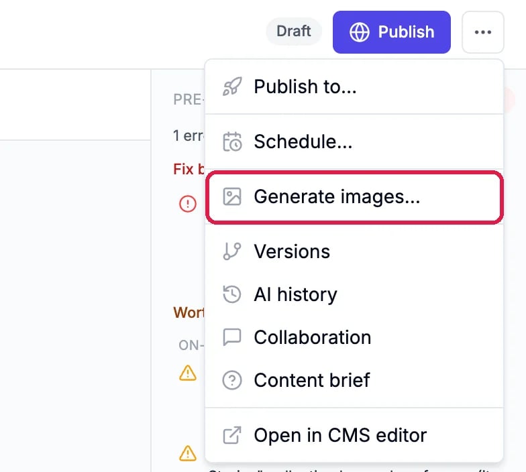
Task: Select Generate images... menu item
Action: click(354, 196)
